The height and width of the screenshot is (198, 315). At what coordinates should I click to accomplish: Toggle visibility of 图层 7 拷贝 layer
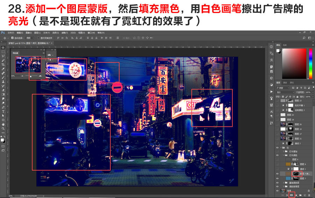pyautogui.click(x=278, y=174)
